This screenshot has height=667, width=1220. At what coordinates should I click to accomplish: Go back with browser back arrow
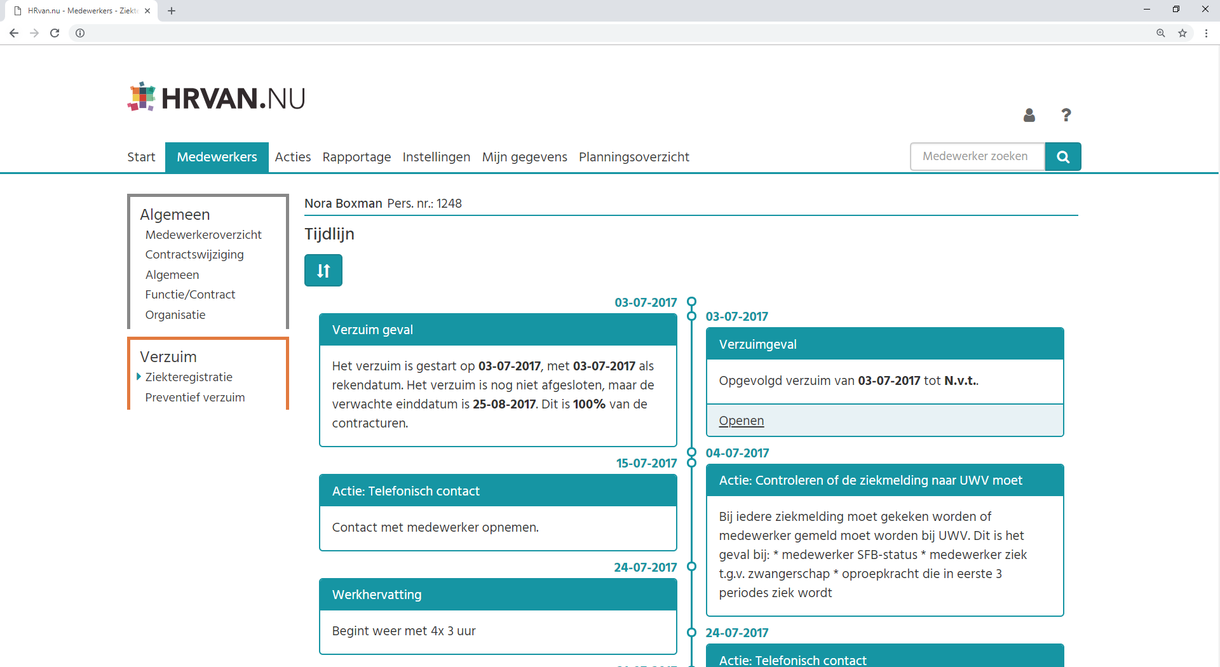[14, 33]
